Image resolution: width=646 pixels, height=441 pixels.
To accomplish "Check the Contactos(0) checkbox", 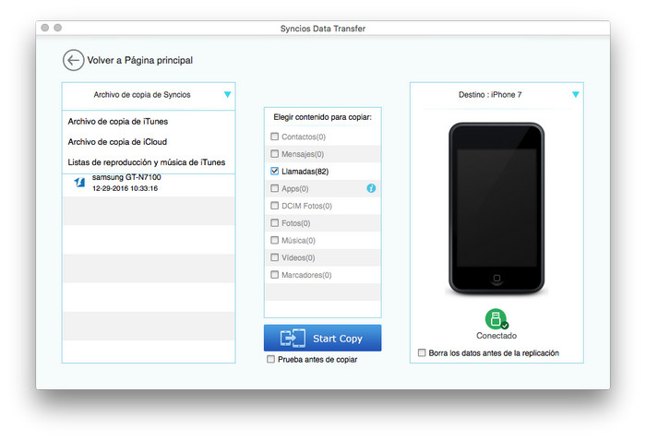I will pos(274,137).
